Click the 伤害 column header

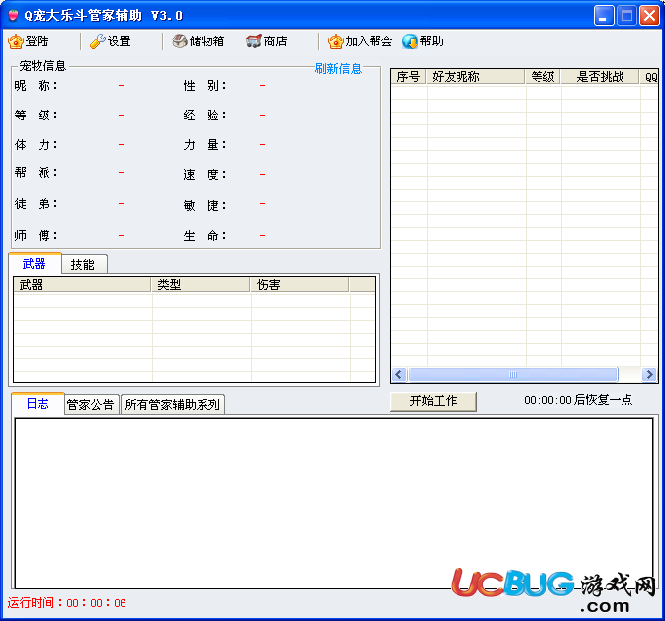[x=299, y=285]
